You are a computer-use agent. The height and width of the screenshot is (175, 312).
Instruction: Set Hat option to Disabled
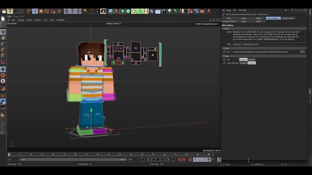(x=252, y=59)
